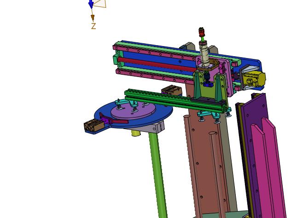Select the long green horizontal extrusion beam
Screen dimensions: 291x218
175,101
